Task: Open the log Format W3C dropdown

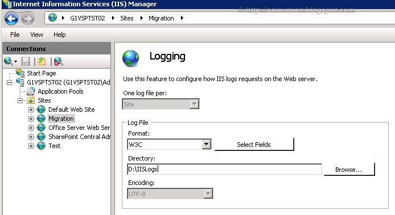Action: pyautogui.click(x=206, y=144)
